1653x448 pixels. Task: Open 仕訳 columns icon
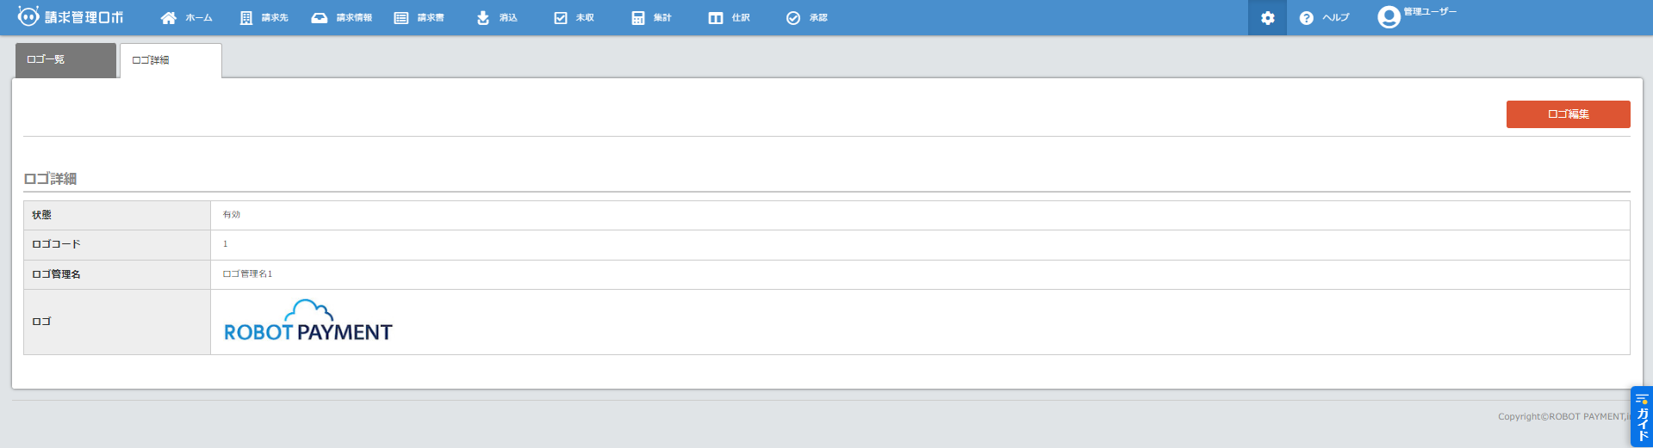click(x=716, y=18)
